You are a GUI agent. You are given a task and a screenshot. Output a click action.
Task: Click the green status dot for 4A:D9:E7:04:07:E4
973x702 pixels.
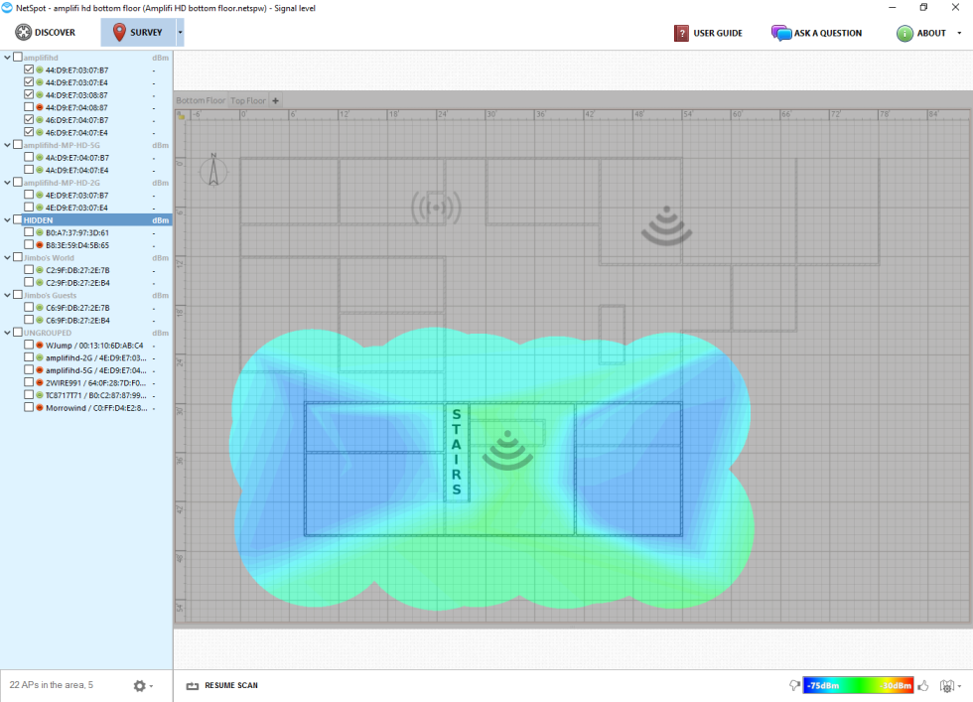39,170
